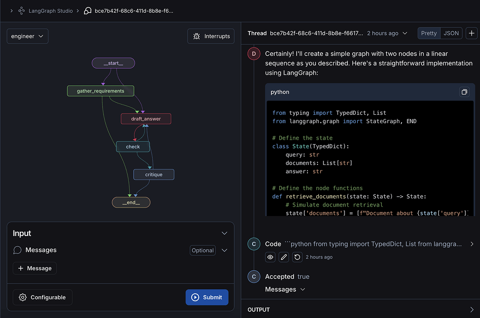480x318 pixels.
Task: Open the engineer graph dropdown
Action: coord(27,36)
